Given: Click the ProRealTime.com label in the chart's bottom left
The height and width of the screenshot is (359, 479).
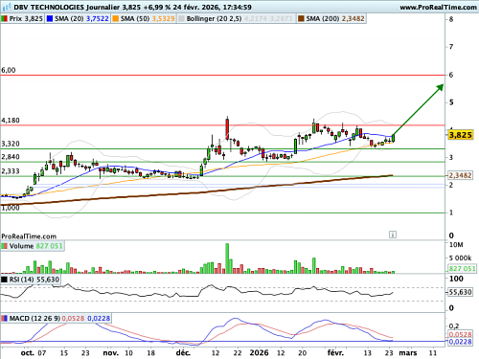Looking at the screenshot, I should pyautogui.click(x=29, y=236).
